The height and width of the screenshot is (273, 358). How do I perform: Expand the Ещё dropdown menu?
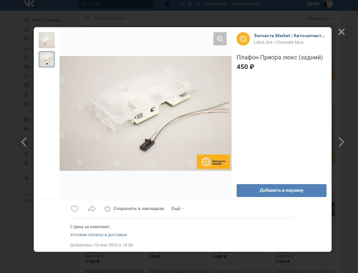click(178, 208)
